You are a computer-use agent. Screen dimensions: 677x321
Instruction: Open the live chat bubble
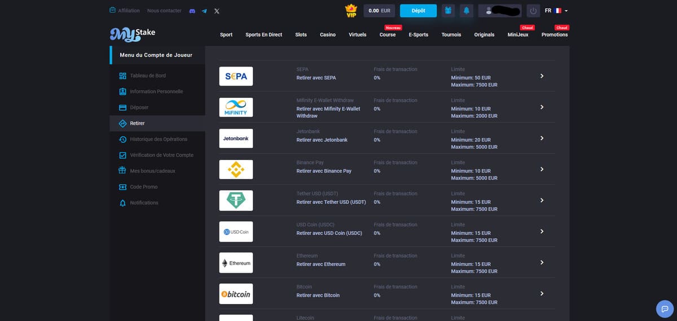click(665, 309)
